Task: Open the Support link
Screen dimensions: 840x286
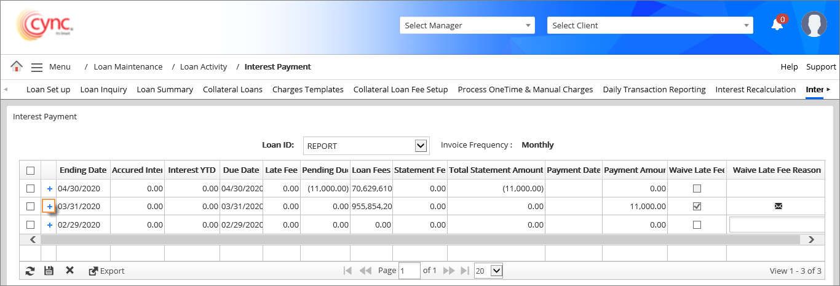Action: [821, 66]
